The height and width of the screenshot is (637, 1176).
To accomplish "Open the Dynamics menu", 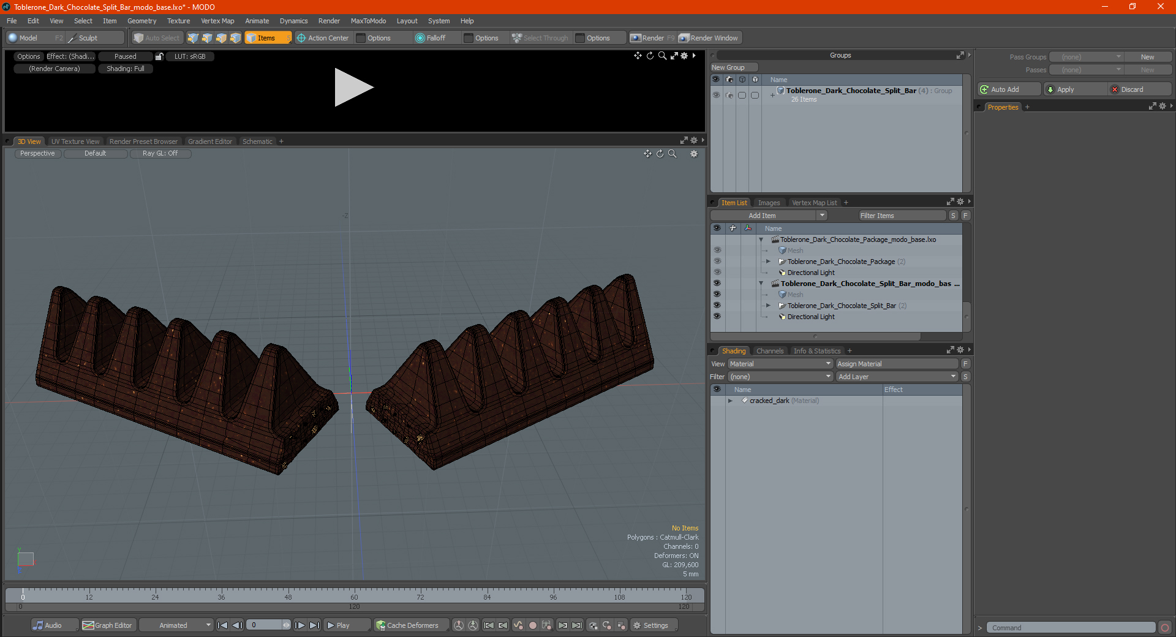I will coord(293,21).
